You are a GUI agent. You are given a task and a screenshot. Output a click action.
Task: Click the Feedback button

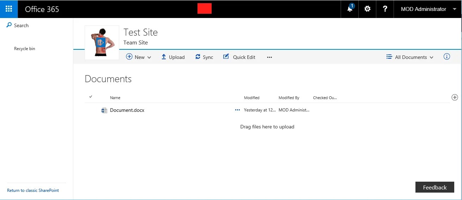click(435, 187)
